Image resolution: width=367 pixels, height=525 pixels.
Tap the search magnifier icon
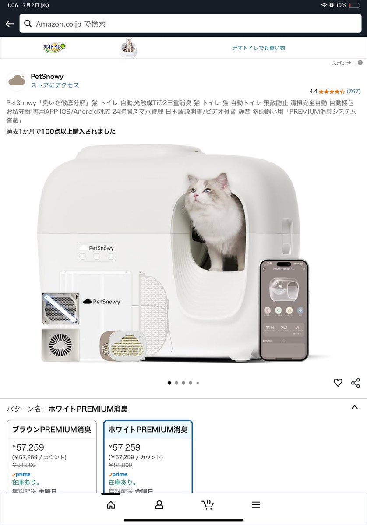[28, 24]
